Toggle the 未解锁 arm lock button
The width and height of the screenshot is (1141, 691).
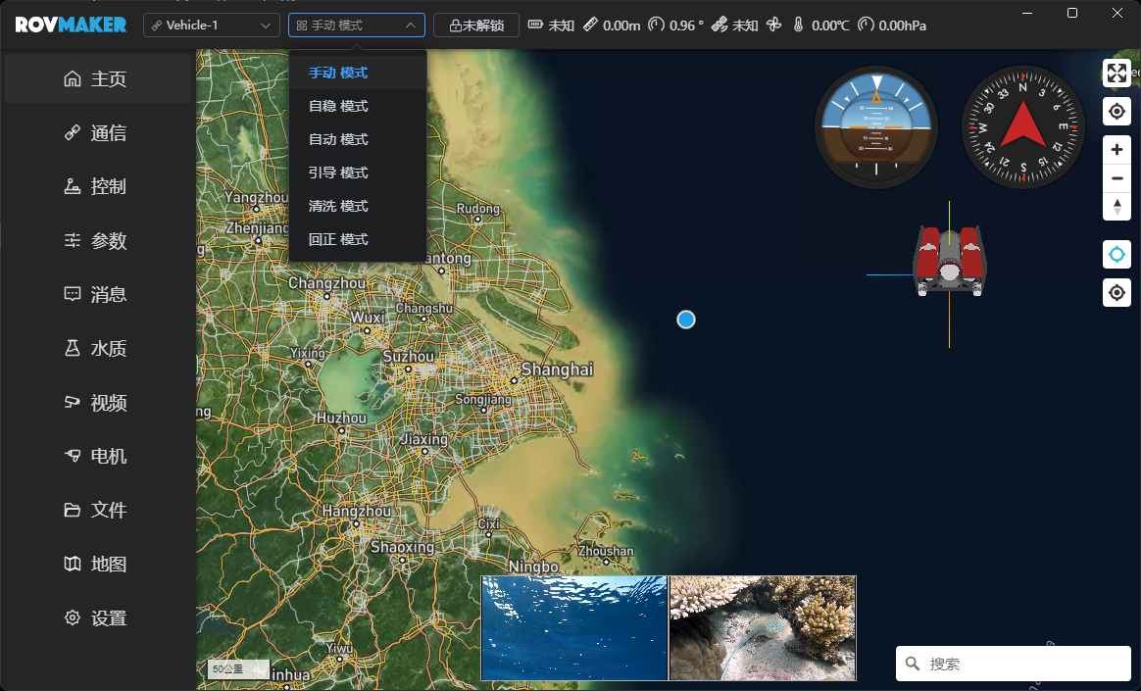[476, 25]
